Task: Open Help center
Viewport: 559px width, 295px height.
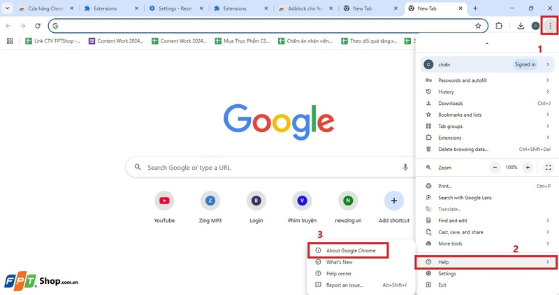Action: (x=361, y=273)
